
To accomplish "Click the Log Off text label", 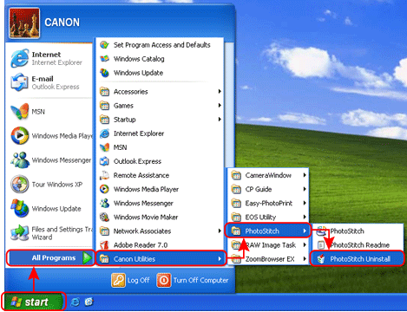I will [138, 280].
